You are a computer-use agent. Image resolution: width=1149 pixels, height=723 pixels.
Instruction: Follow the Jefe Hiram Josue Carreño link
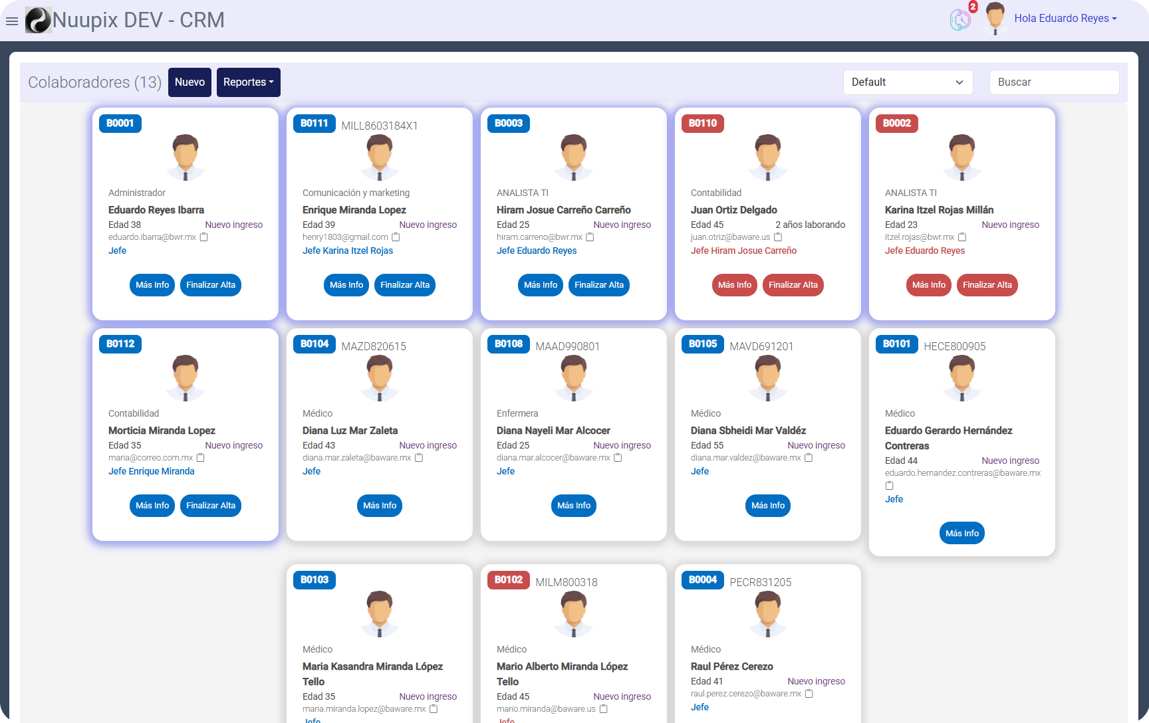pyautogui.click(x=743, y=251)
